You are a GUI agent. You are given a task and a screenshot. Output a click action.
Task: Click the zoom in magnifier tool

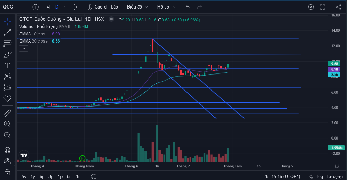click(7, 124)
